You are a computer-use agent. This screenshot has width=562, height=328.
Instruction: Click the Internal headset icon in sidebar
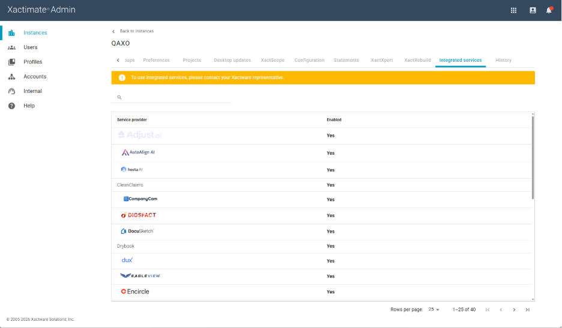11,91
